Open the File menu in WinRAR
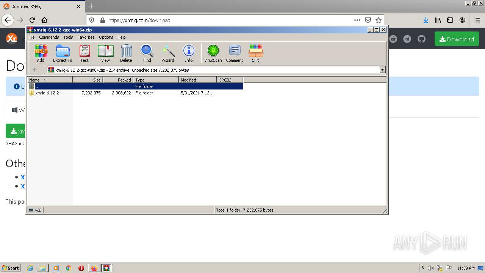 point(31,37)
